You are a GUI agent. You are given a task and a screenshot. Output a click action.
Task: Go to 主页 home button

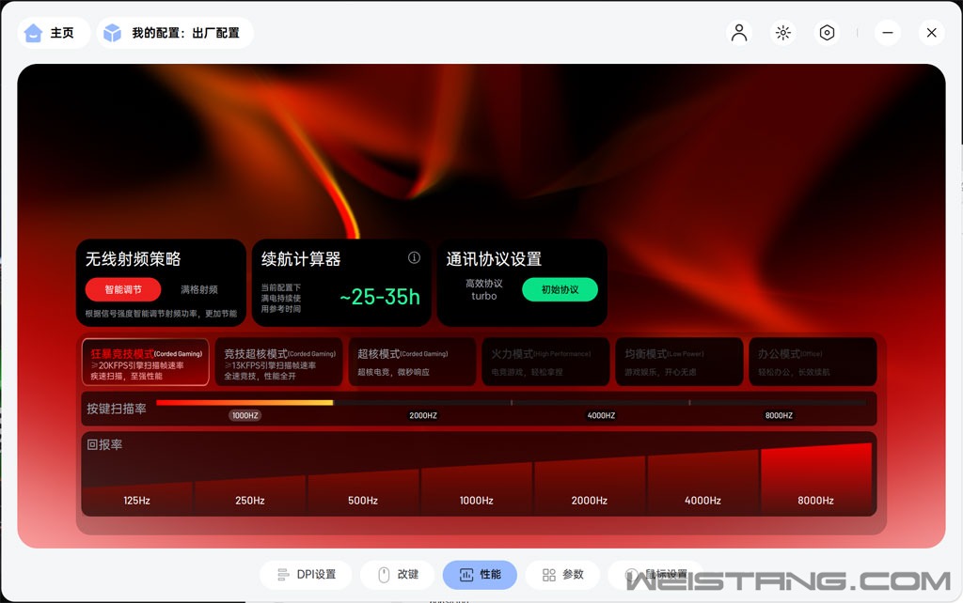click(54, 33)
